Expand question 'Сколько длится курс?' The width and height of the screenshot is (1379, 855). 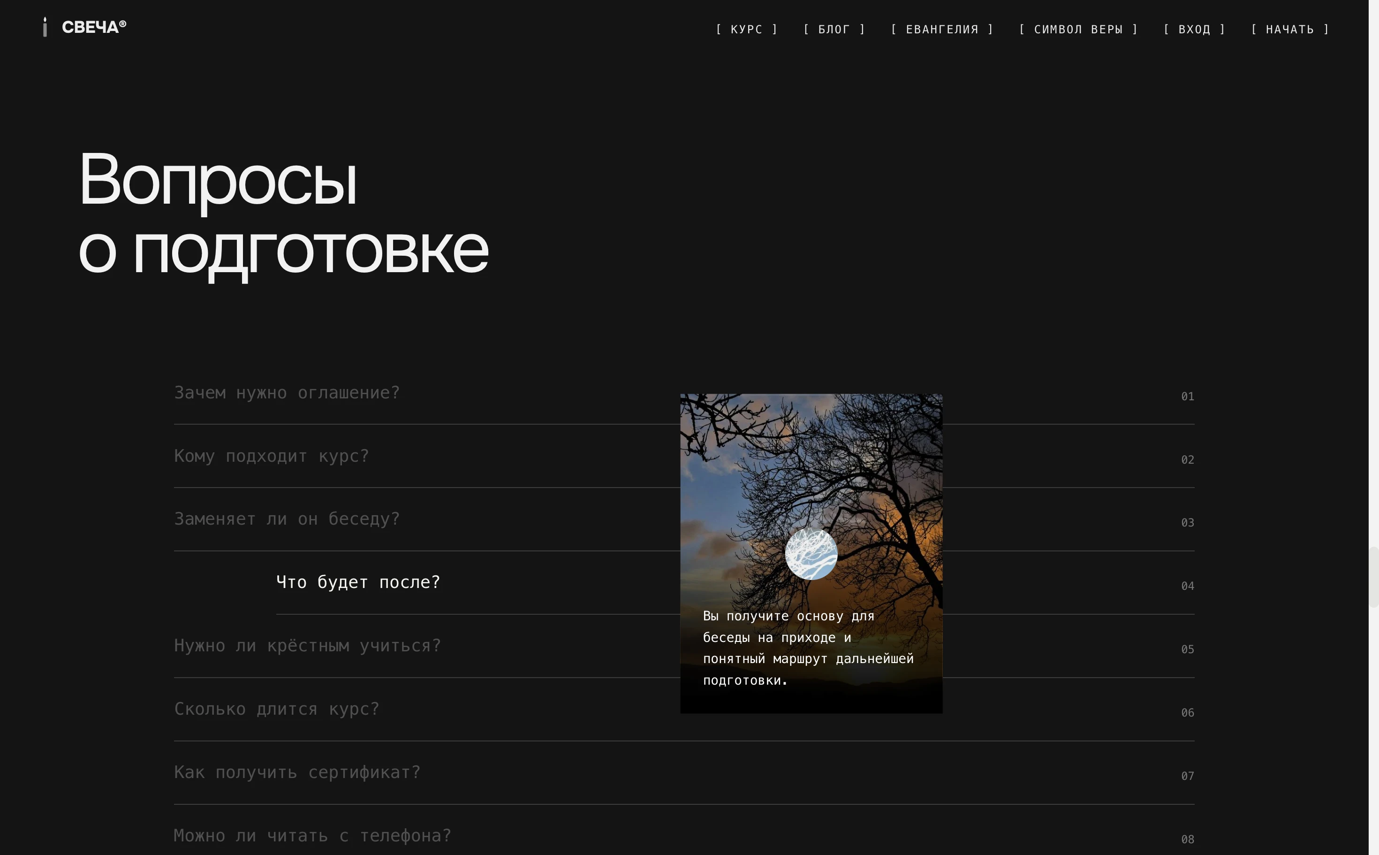click(276, 709)
